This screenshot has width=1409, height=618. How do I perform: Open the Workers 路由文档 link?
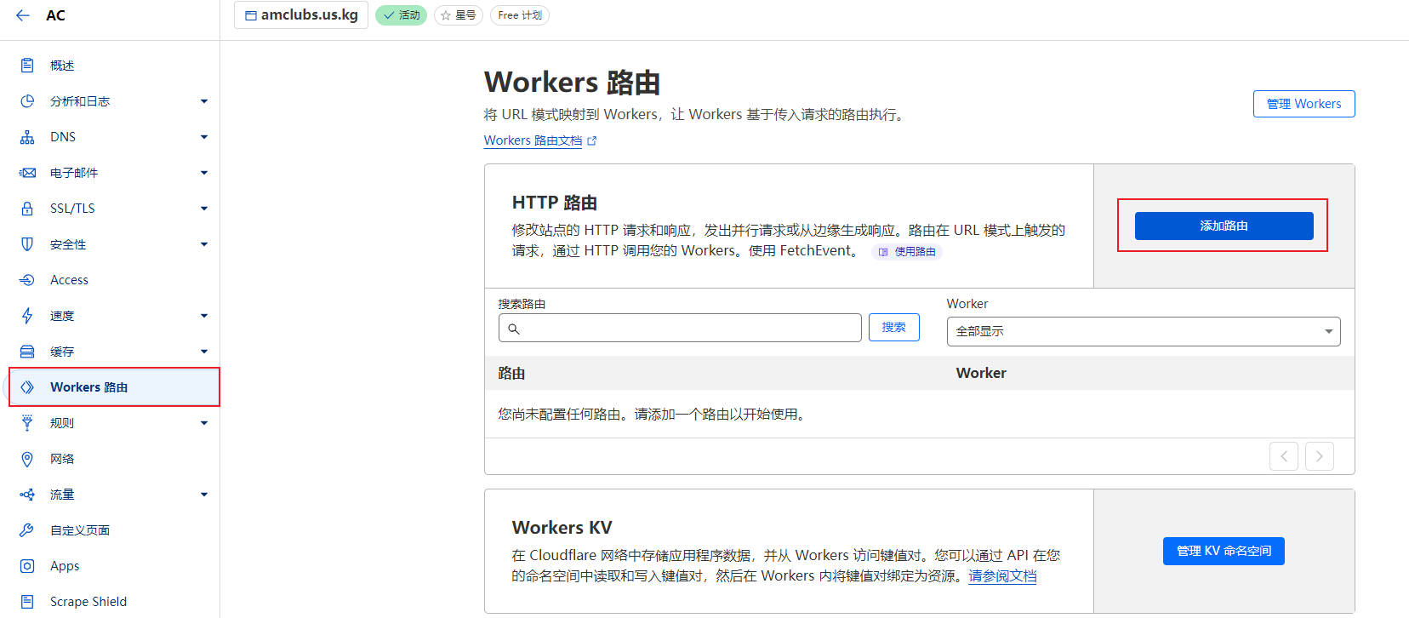(533, 140)
